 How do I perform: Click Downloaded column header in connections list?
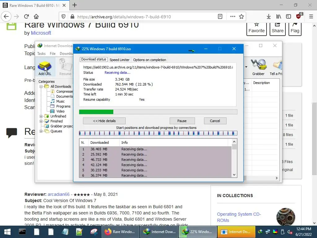tap(104, 143)
